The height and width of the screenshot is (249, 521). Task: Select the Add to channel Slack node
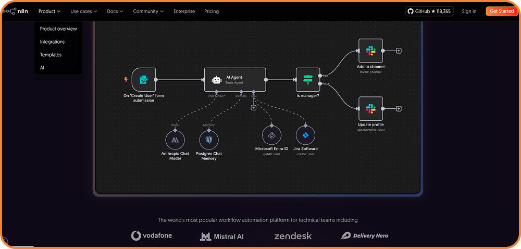(x=370, y=51)
